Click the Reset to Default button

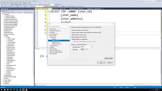(x=109, y=58)
